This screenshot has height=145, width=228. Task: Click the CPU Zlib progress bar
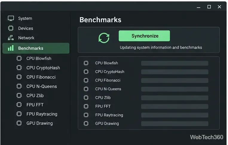click(x=175, y=98)
